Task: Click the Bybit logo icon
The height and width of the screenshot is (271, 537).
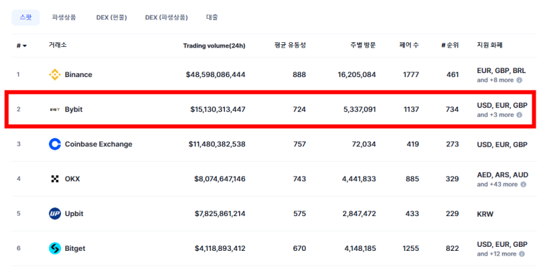Action: (55, 109)
